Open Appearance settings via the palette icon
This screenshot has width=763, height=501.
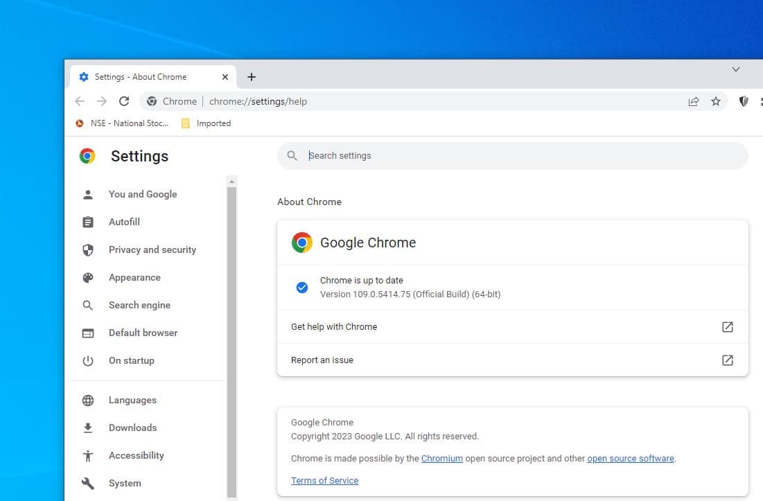click(88, 277)
